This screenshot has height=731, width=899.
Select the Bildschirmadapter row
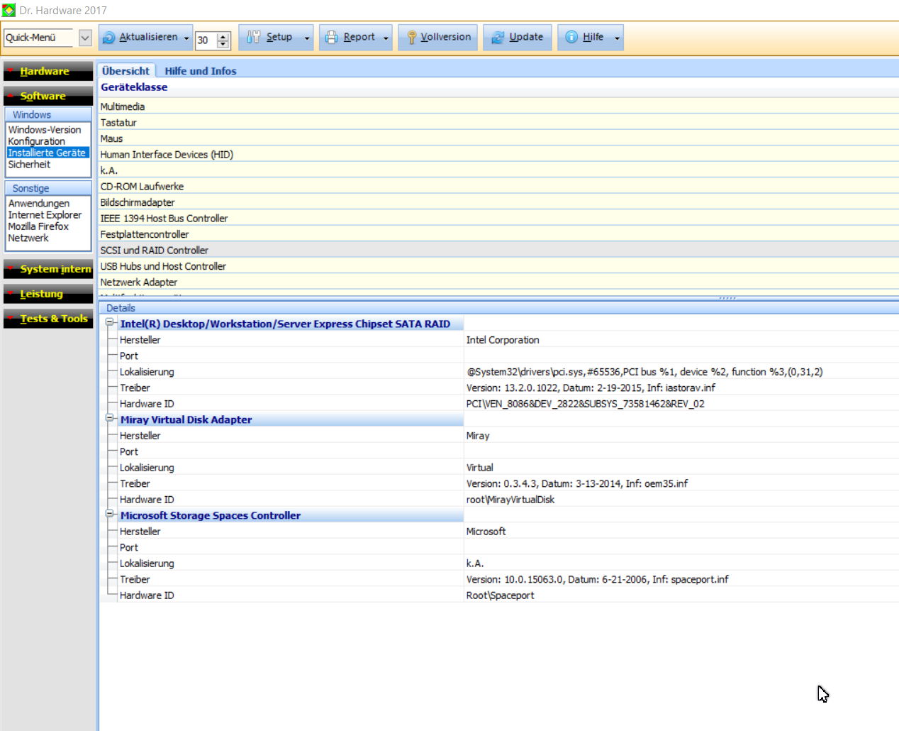(x=498, y=202)
